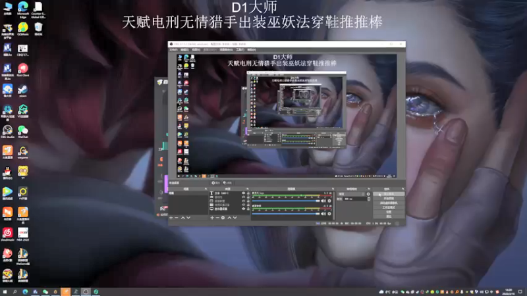Open the Edit menu in OBS
The image size is (527, 296).
(x=184, y=50)
